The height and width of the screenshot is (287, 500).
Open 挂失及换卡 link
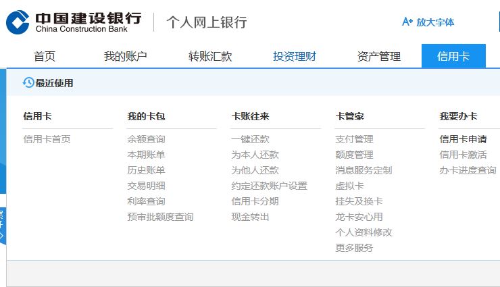(359, 201)
